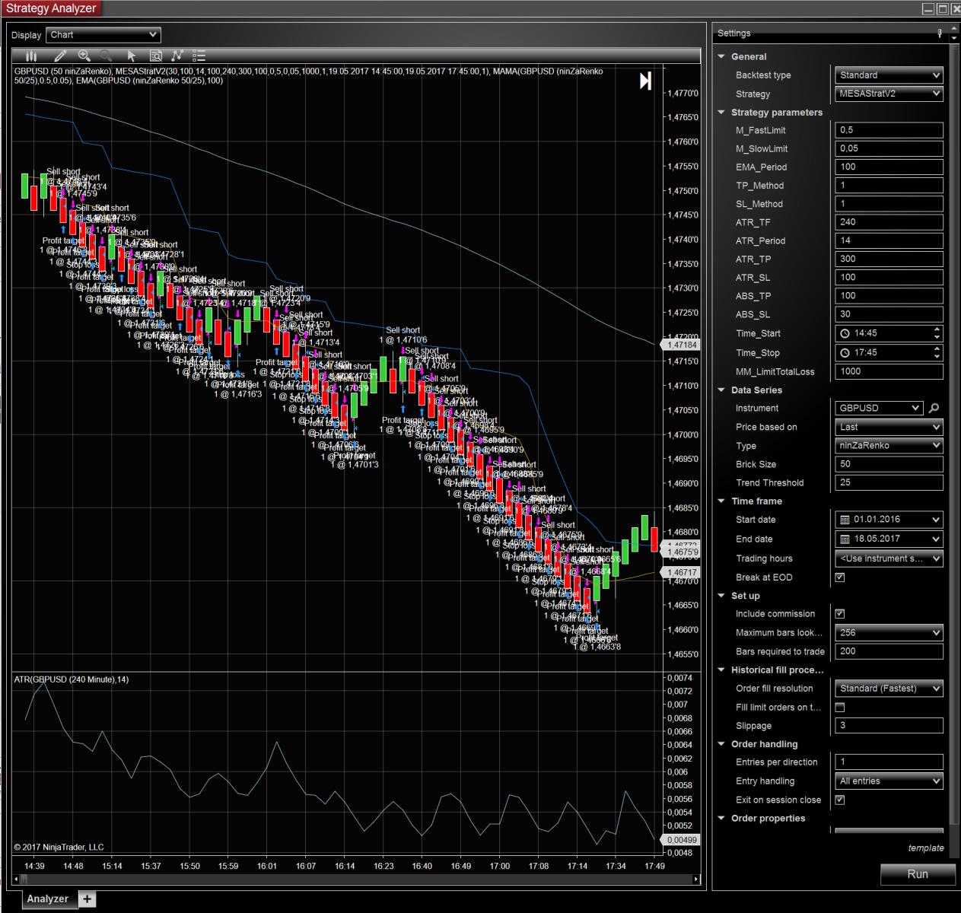
Task: Open Order fill resolution dropdown
Action: [889, 688]
